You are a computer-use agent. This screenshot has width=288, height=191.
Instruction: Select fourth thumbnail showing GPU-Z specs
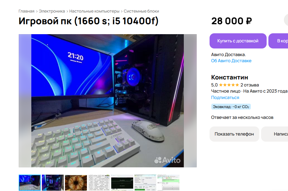pyautogui.click(x=99, y=183)
